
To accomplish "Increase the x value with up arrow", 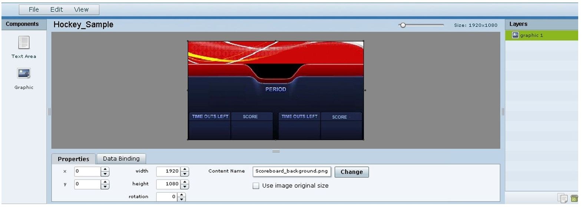I will (x=105, y=169).
